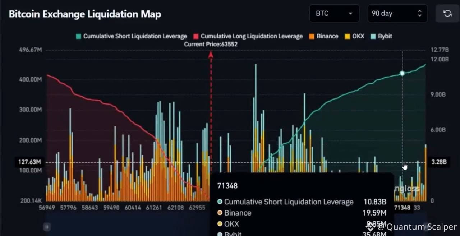Click the pause handle on the zoom slider
460x236 pixels.
(x=47, y=227)
